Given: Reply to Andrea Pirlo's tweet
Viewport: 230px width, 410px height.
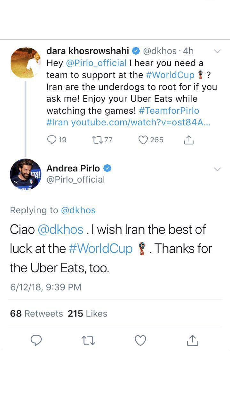Looking at the screenshot, I should click(x=36, y=340).
